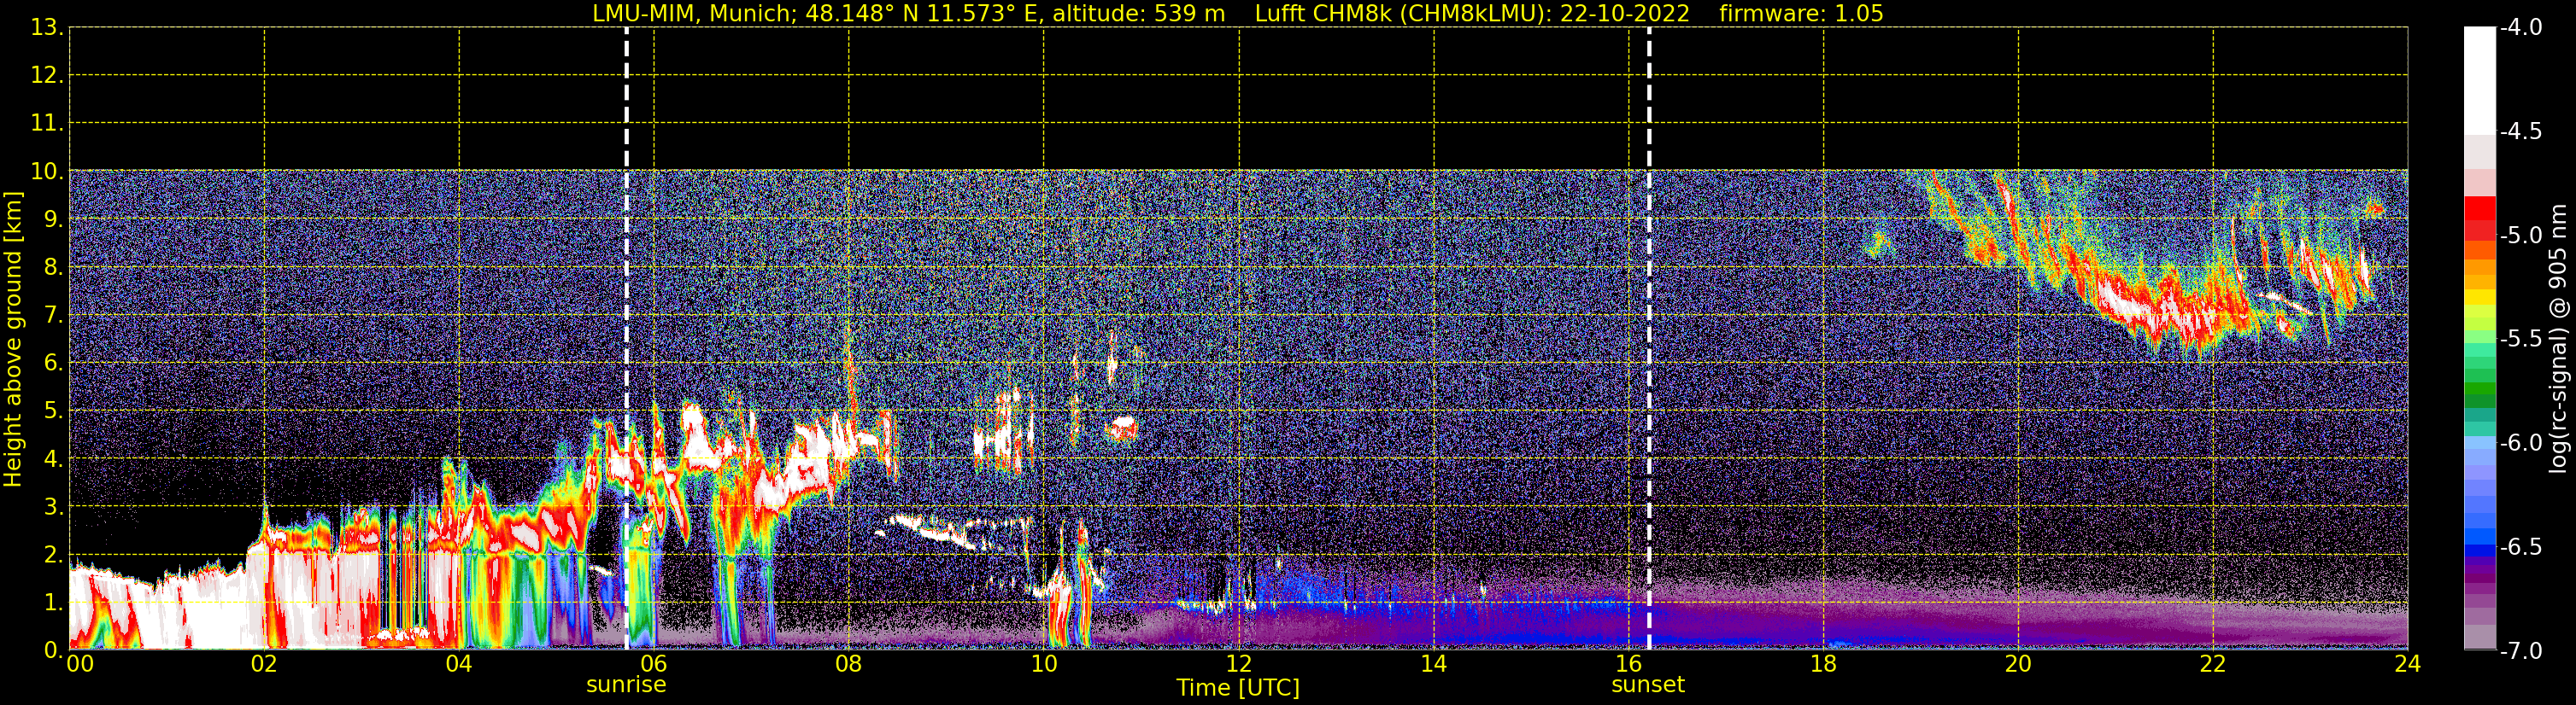Select the height axis tick label '12.'
This screenshot has height=705, width=2576.
(47, 76)
